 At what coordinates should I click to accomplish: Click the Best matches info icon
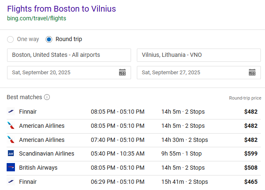47,97
